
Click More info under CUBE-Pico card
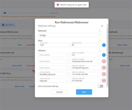(x=19, y=86)
